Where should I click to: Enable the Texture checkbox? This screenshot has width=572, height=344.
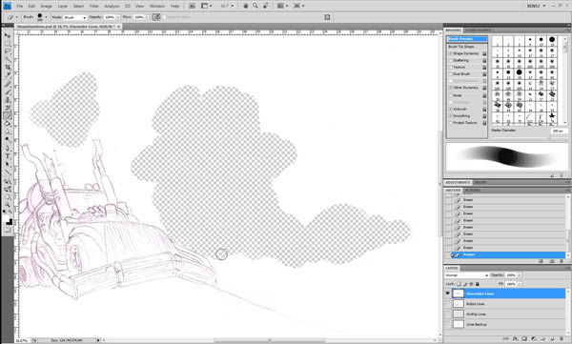tap(451, 68)
